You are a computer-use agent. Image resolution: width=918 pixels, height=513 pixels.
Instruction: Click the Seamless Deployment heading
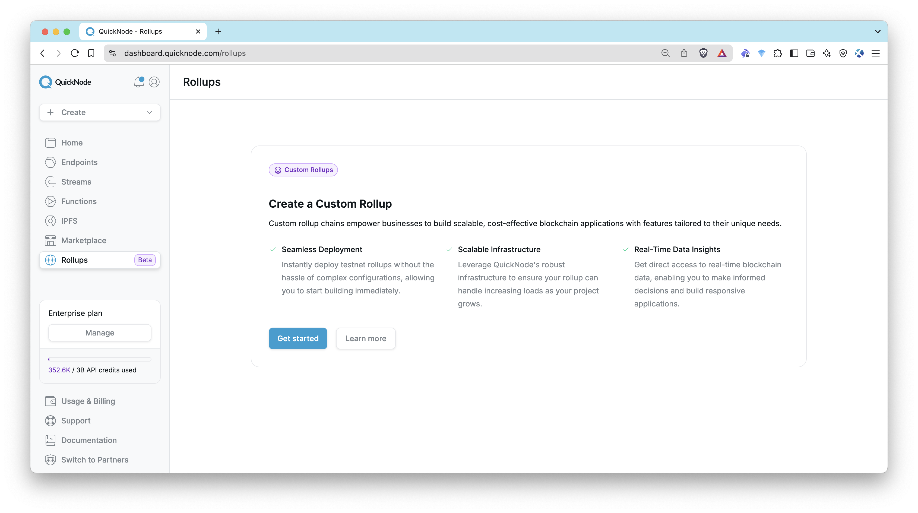coord(322,249)
